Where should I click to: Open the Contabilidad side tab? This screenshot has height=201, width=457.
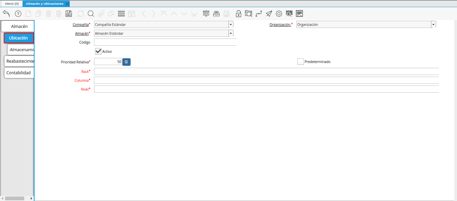[x=19, y=73]
